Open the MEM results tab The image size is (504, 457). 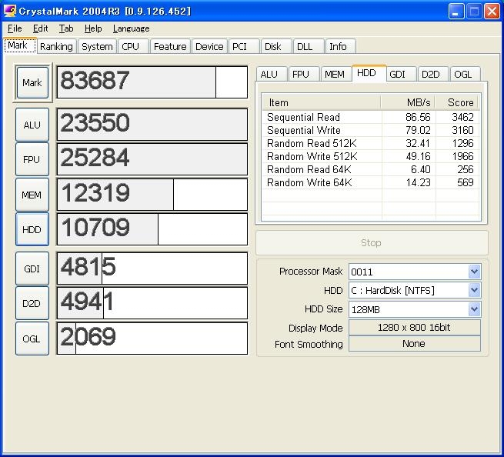pos(334,74)
